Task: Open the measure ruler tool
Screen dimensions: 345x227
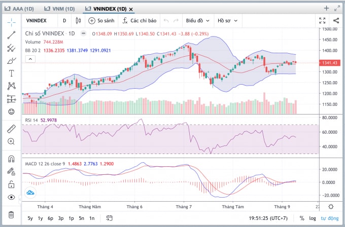Action: click(x=11, y=129)
